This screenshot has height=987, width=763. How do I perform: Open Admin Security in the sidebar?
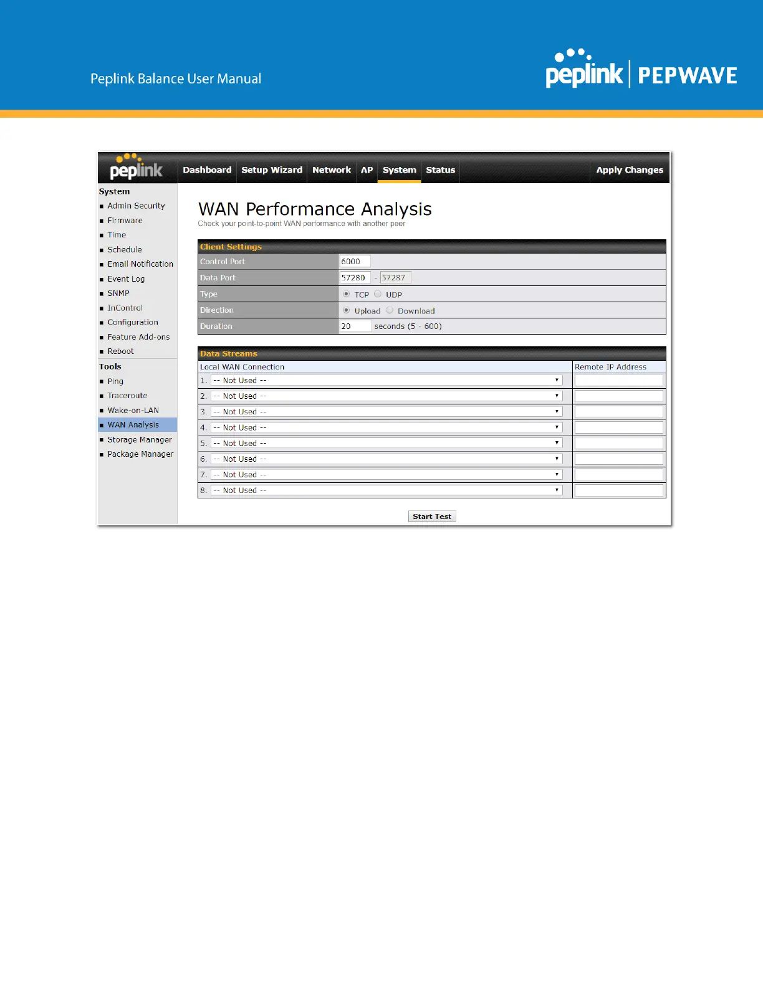(136, 206)
